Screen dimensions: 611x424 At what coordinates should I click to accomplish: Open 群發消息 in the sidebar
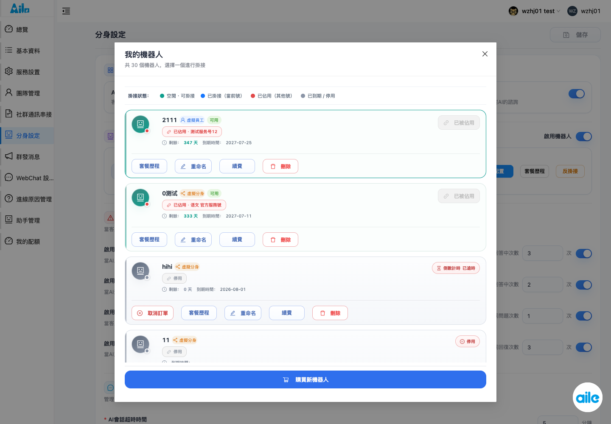point(27,156)
